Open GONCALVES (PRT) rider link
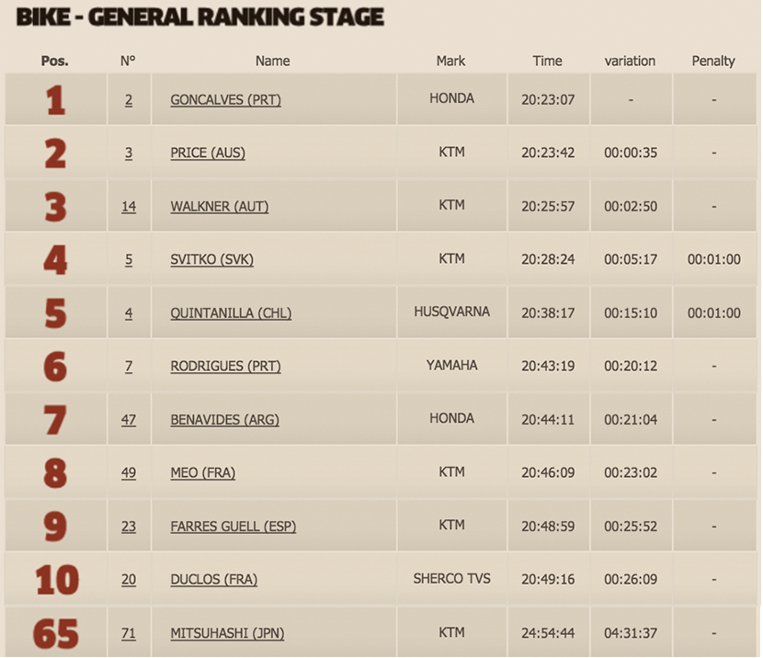The image size is (763, 658). click(x=226, y=99)
